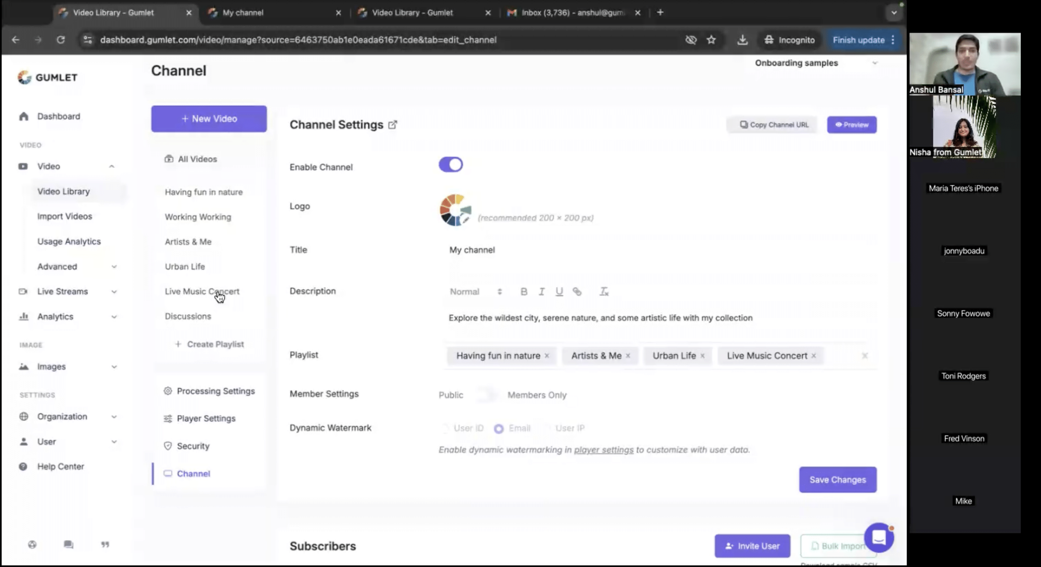
Task: Open Security settings
Action: click(186, 446)
